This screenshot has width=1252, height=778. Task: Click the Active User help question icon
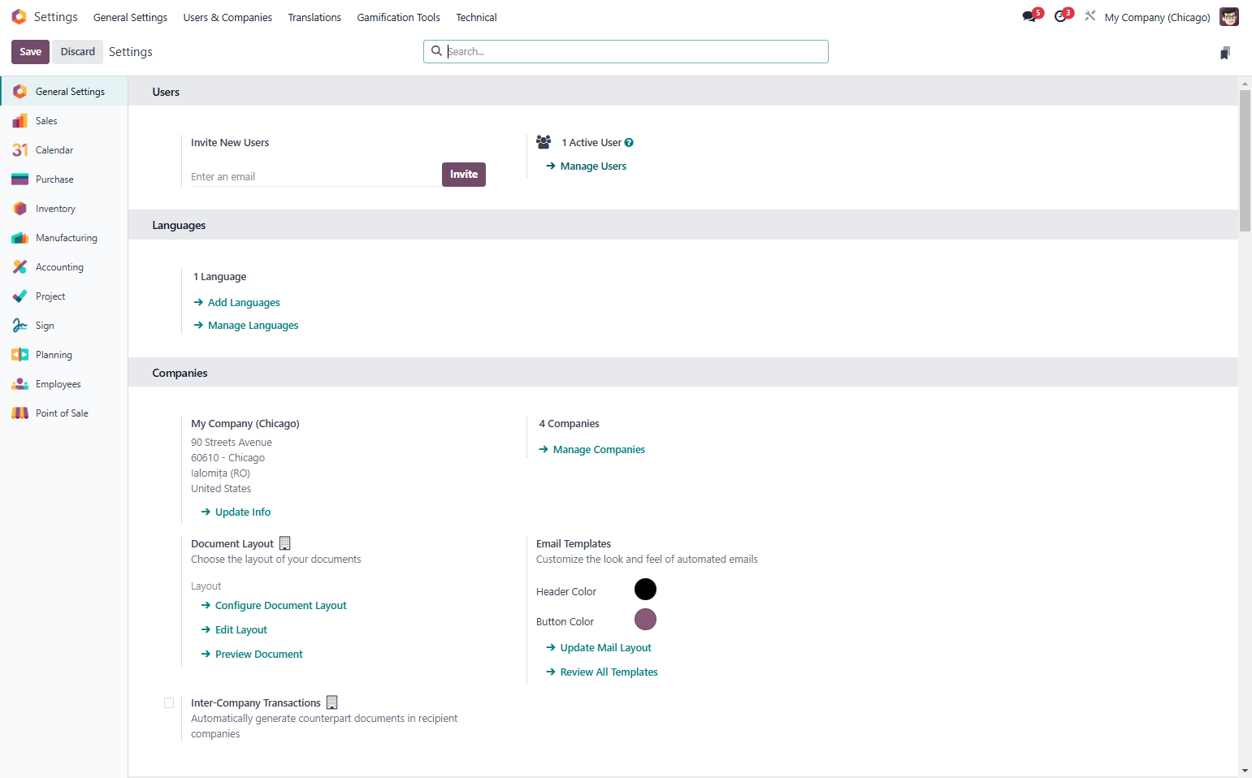click(x=629, y=142)
